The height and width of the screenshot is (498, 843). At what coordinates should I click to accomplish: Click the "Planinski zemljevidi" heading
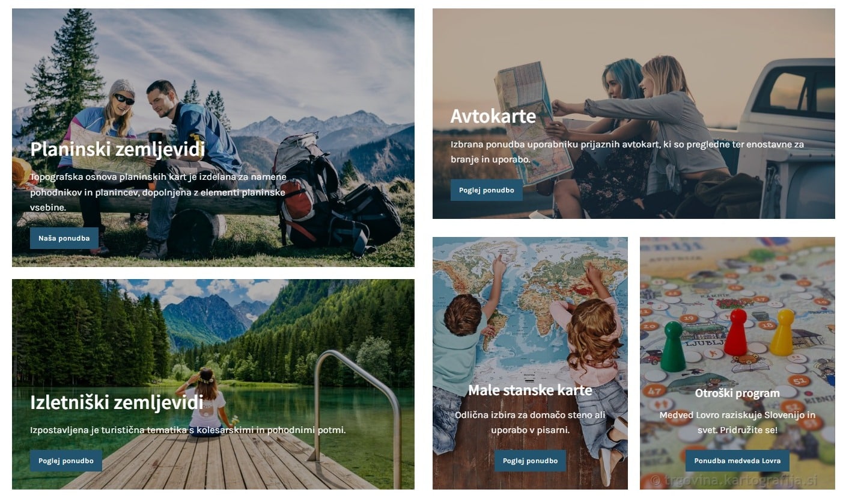[118, 149]
